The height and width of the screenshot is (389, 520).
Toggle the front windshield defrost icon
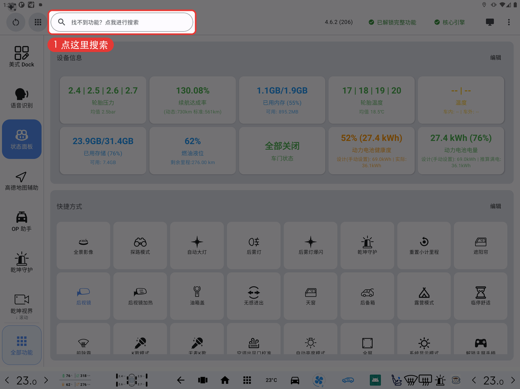411,380
